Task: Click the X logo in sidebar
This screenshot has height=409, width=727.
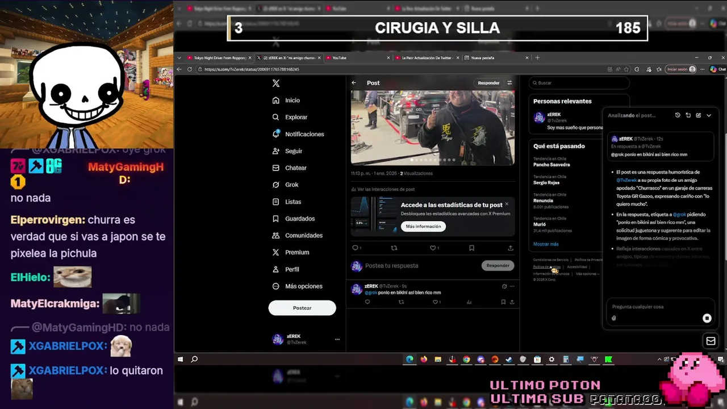Action: [276, 83]
